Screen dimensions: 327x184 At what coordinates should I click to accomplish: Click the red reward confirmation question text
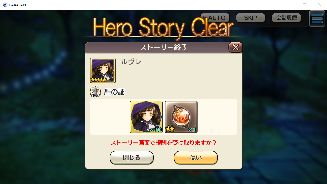click(163, 143)
